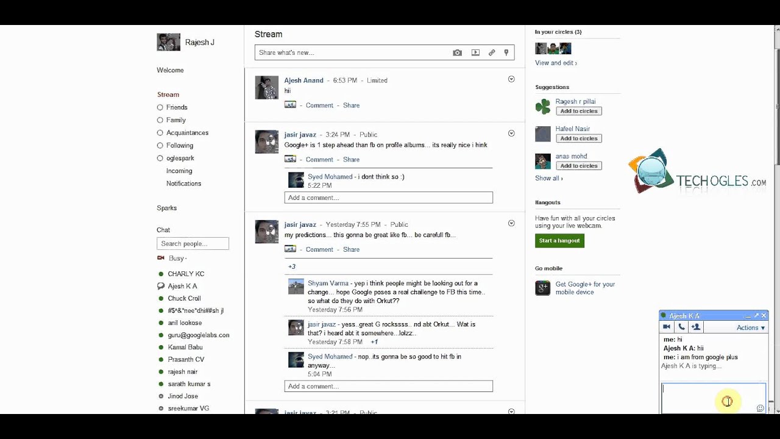
Task: Open options dropdown on Ajesh Anand's post
Action: (x=511, y=79)
